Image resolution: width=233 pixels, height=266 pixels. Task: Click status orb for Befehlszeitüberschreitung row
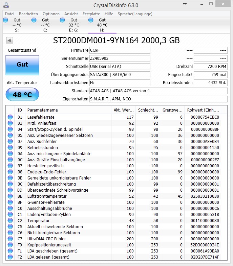[x=10, y=184]
